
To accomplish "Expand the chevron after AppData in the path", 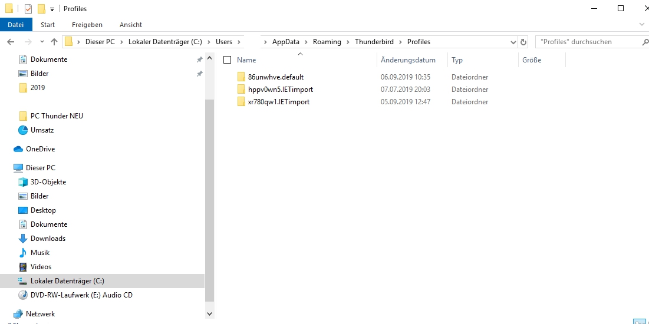I will tap(307, 42).
